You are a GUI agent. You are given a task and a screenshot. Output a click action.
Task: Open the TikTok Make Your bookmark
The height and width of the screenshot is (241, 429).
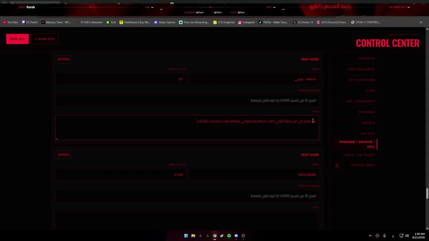click(x=273, y=22)
